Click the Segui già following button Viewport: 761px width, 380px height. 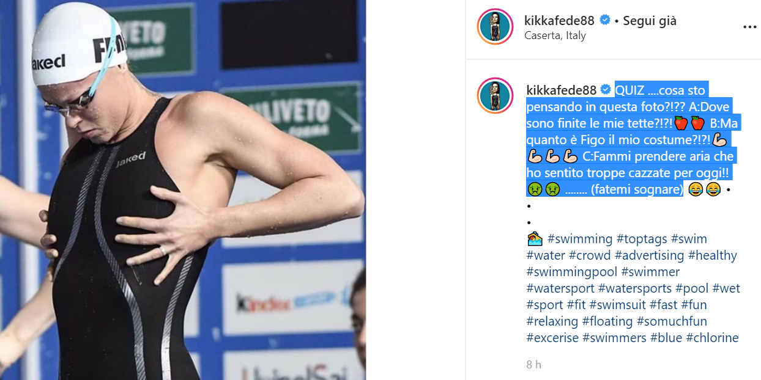650,20
